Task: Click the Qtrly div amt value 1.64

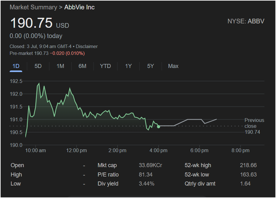Action: (245, 184)
